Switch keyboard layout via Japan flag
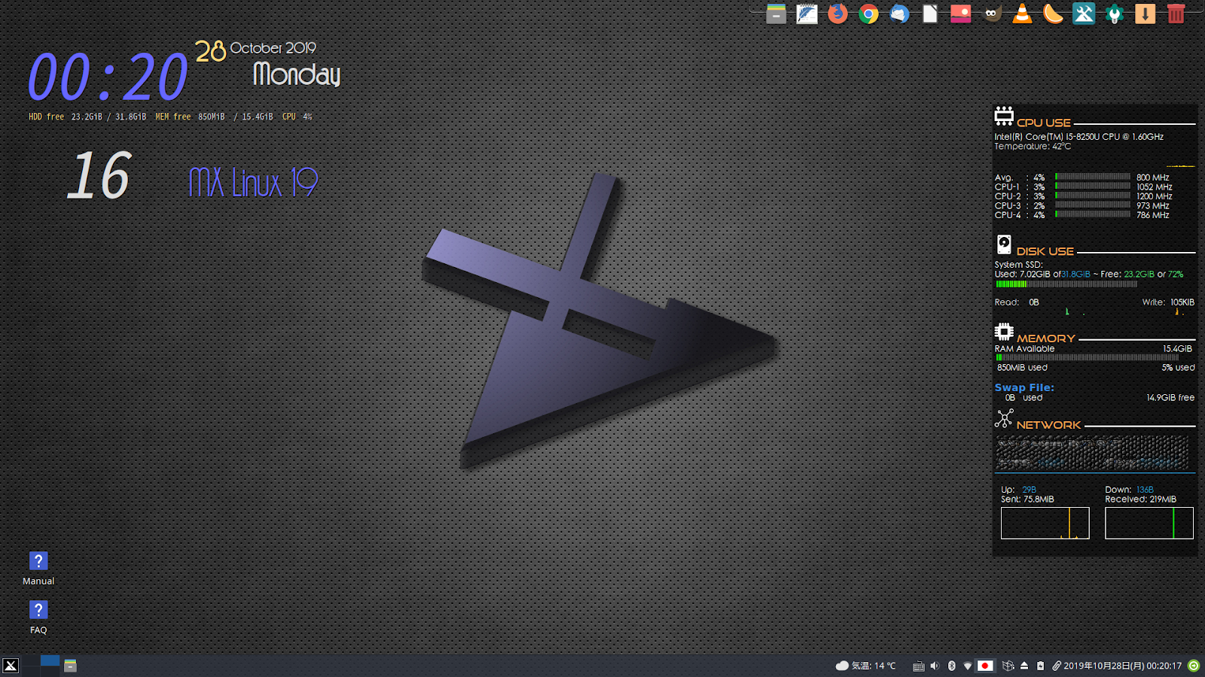 point(985,666)
